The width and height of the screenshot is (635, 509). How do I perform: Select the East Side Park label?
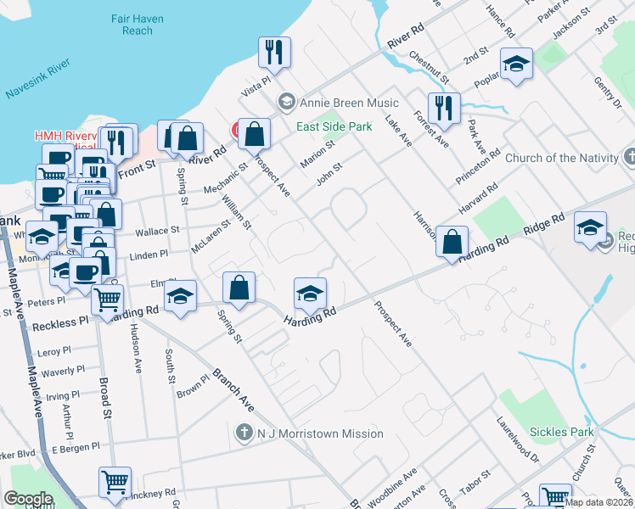[x=334, y=126]
